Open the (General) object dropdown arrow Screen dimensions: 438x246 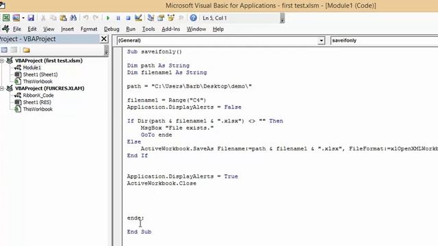(x=321, y=41)
